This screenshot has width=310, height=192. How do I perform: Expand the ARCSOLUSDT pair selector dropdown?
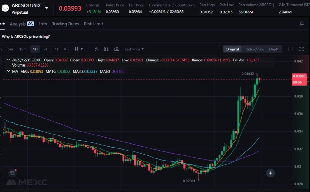coord(46,8)
